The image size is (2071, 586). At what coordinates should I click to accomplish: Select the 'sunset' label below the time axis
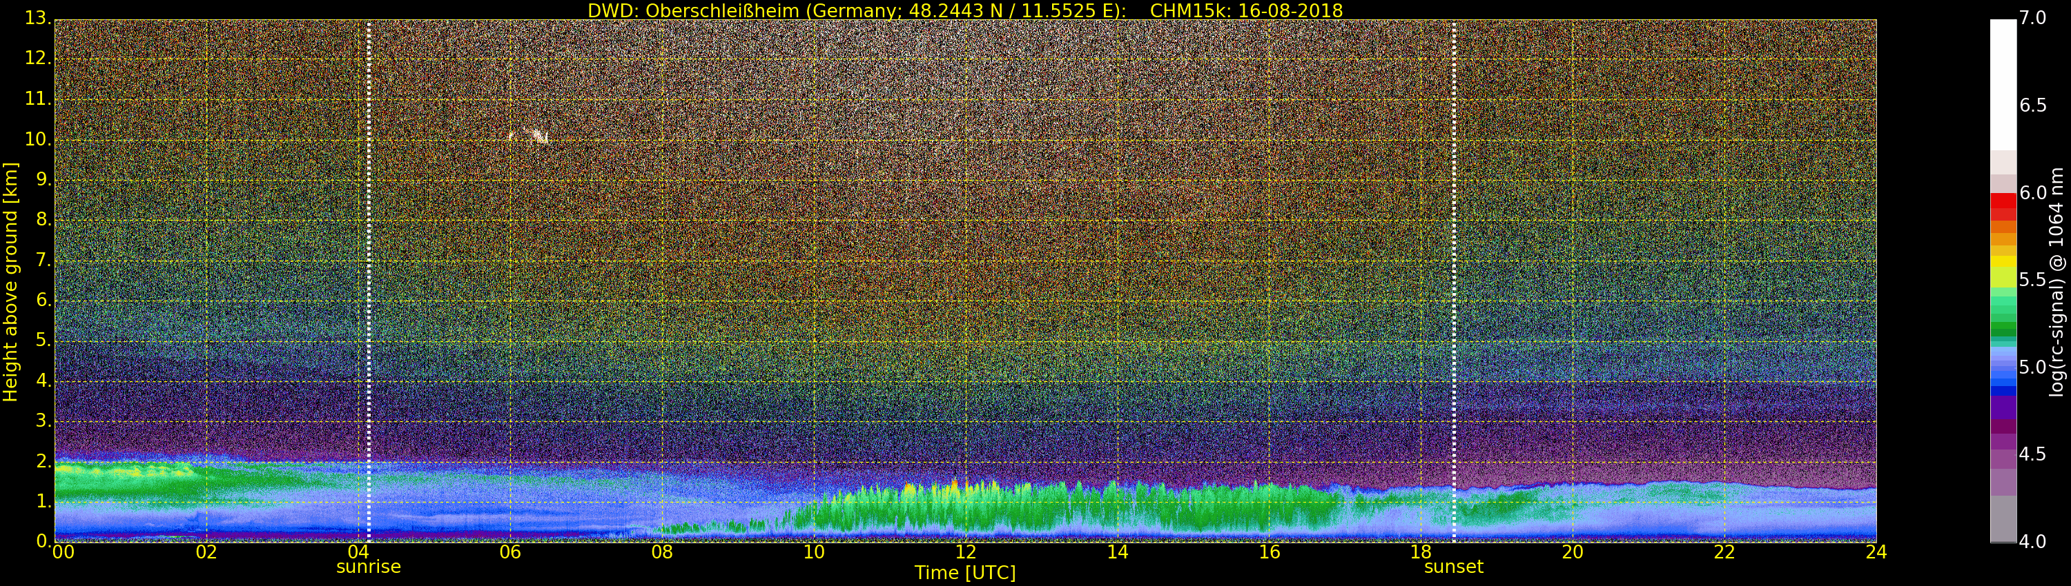click(1454, 567)
